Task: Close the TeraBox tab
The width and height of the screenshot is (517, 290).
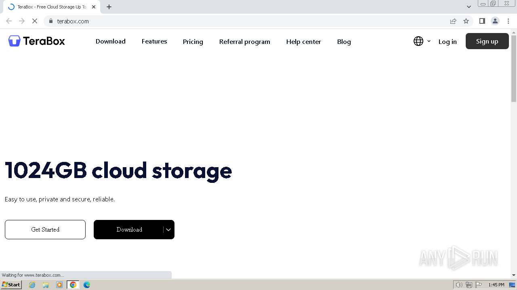Action: click(94, 7)
